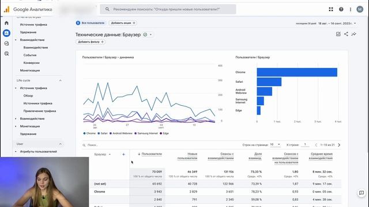Open the account avatar M
This screenshot has width=369, height=207.
point(360,9)
